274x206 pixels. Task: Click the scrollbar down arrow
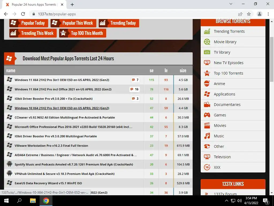coord(272,193)
